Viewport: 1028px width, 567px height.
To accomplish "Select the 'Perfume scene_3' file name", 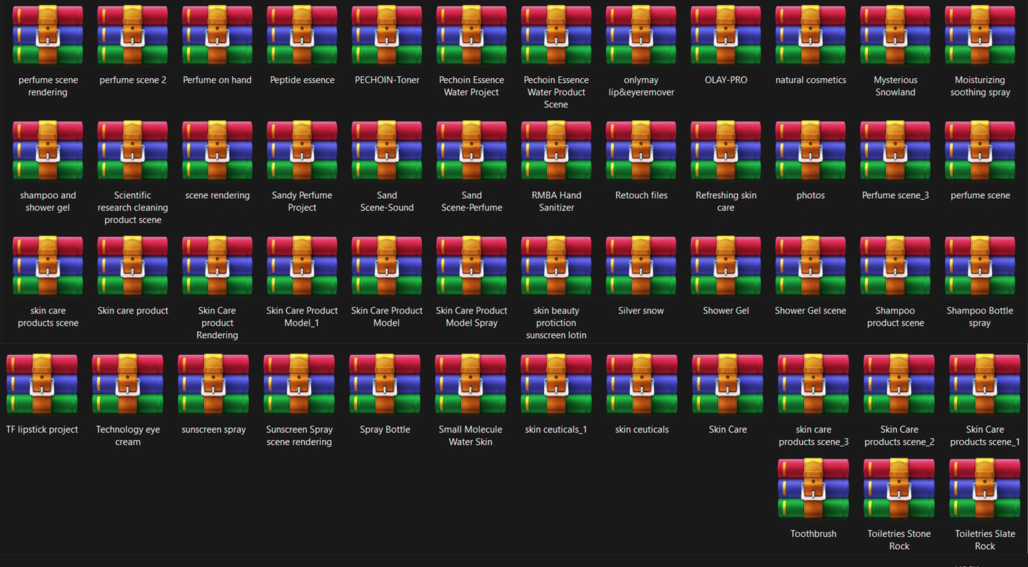I will 895,195.
